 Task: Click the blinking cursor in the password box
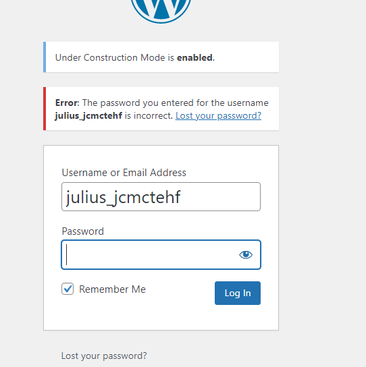[x=67, y=254]
